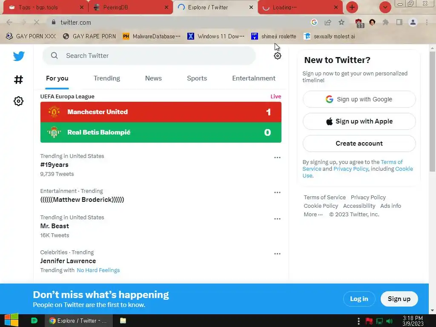
Task: Click the Create account button
Action: (359, 143)
